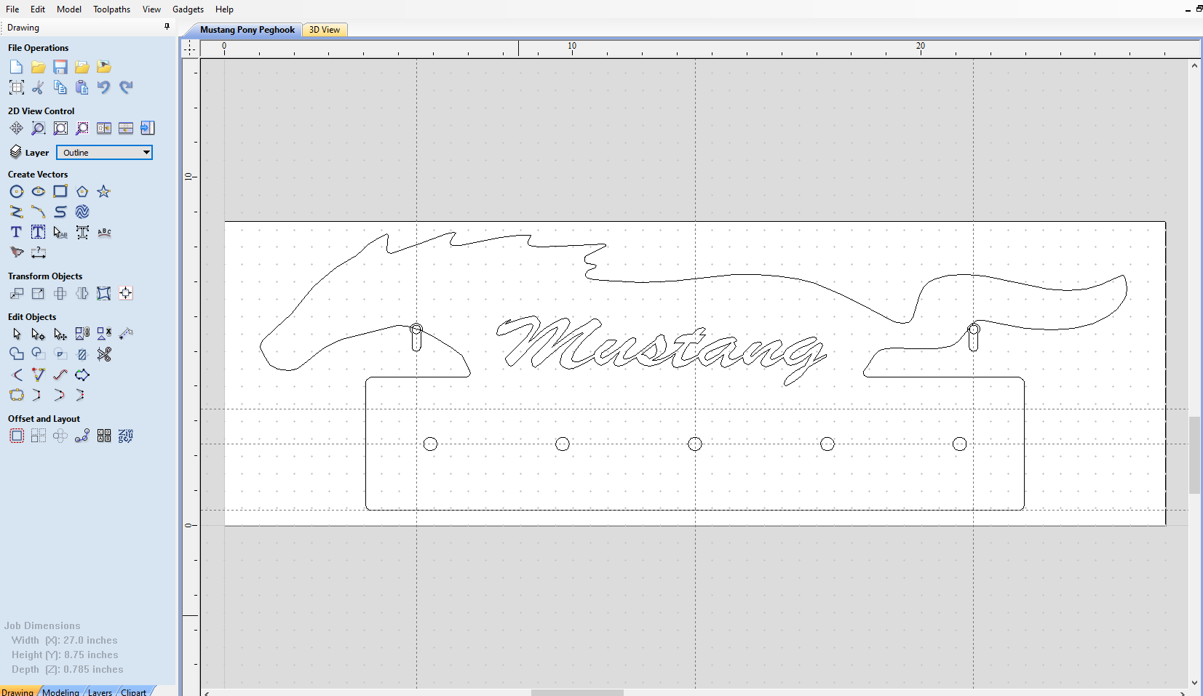Draw circle tool
This screenshot has height=696, width=1203.
16,191
